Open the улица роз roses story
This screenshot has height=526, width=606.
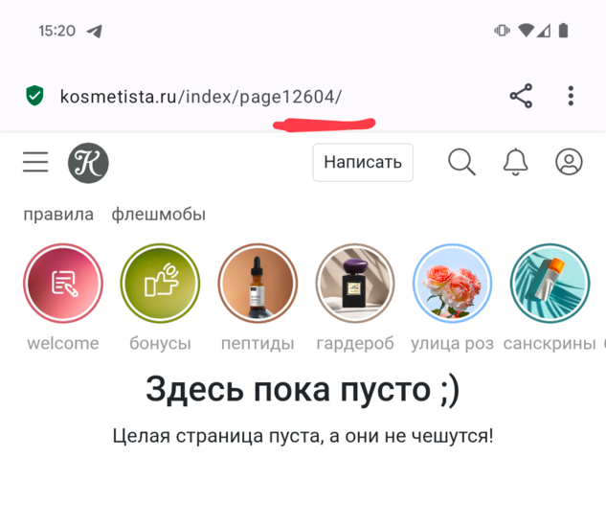pyautogui.click(x=452, y=283)
